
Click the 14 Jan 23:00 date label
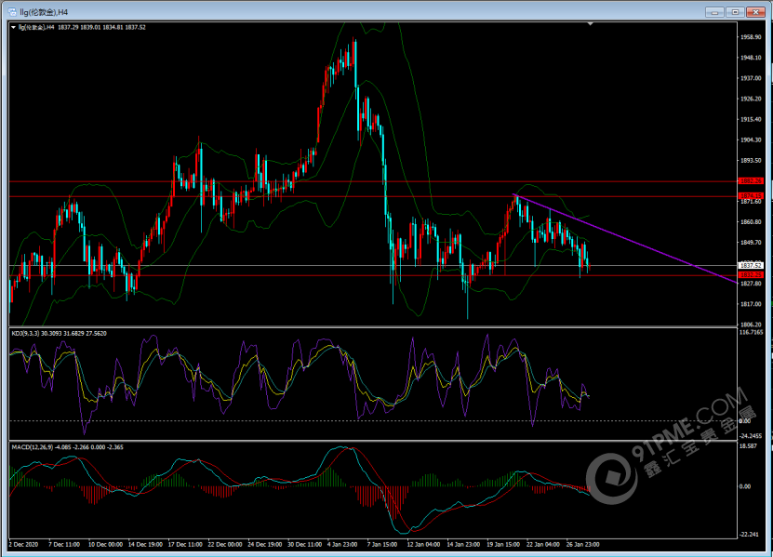click(x=464, y=545)
